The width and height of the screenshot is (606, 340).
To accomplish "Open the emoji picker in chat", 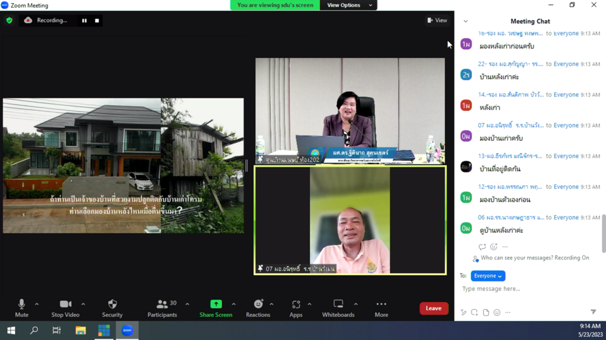I will (497, 312).
